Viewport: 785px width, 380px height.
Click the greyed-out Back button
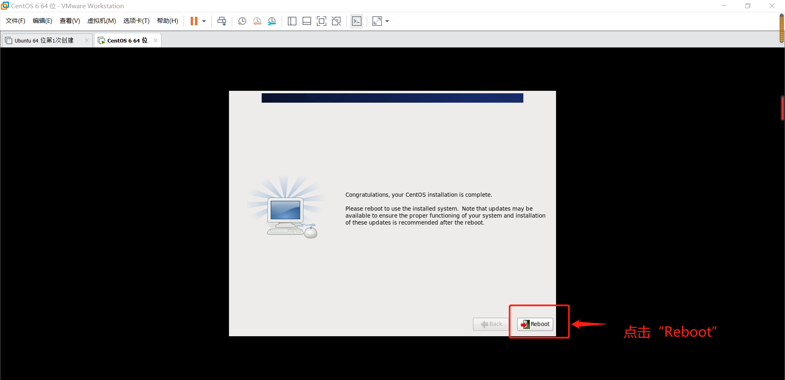click(491, 324)
